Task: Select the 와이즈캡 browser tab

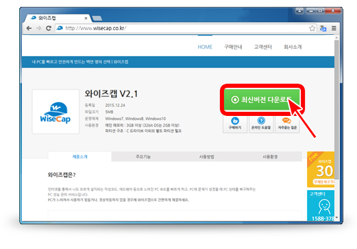Action: click(57, 18)
